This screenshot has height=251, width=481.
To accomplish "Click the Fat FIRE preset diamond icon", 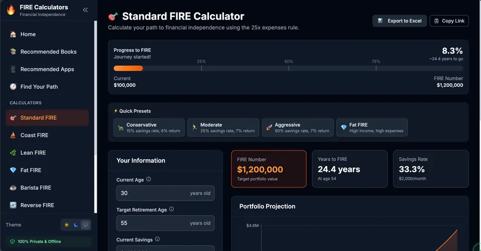I will pyautogui.click(x=344, y=127).
